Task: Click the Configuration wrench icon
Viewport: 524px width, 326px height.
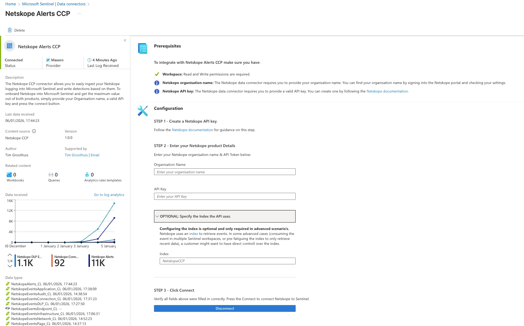Action: (143, 111)
